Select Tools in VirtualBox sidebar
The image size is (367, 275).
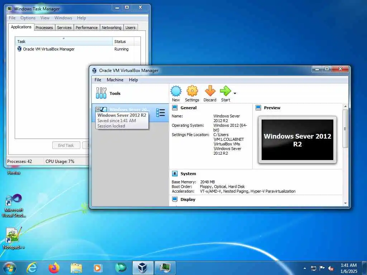(x=130, y=93)
